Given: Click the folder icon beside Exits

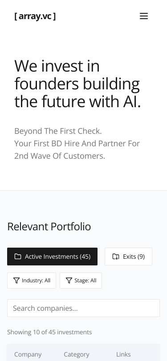Looking at the screenshot, I should coord(116,257).
